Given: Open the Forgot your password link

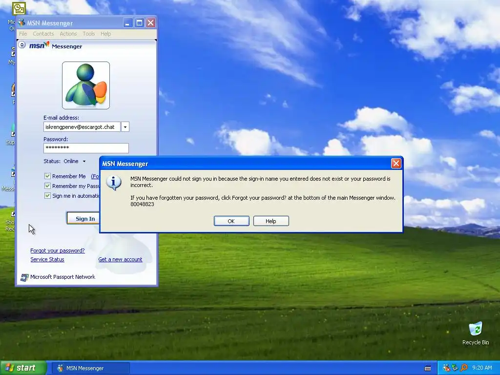Looking at the screenshot, I should click(58, 250).
